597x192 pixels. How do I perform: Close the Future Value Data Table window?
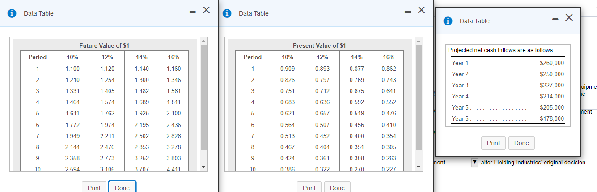(x=206, y=10)
